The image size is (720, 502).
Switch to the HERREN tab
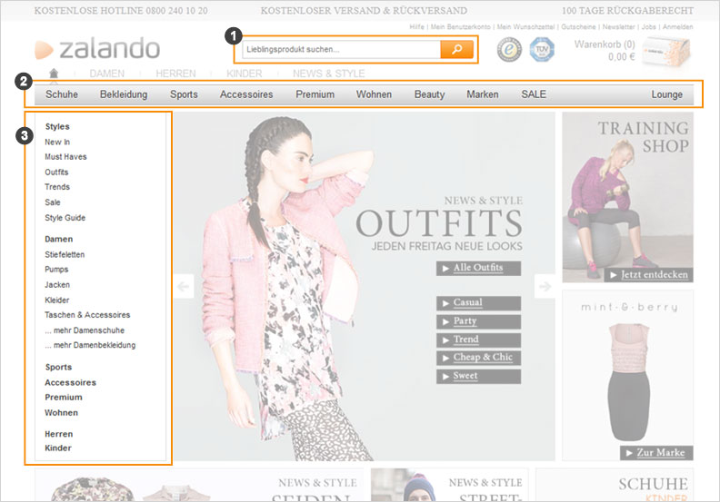point(175,74)
